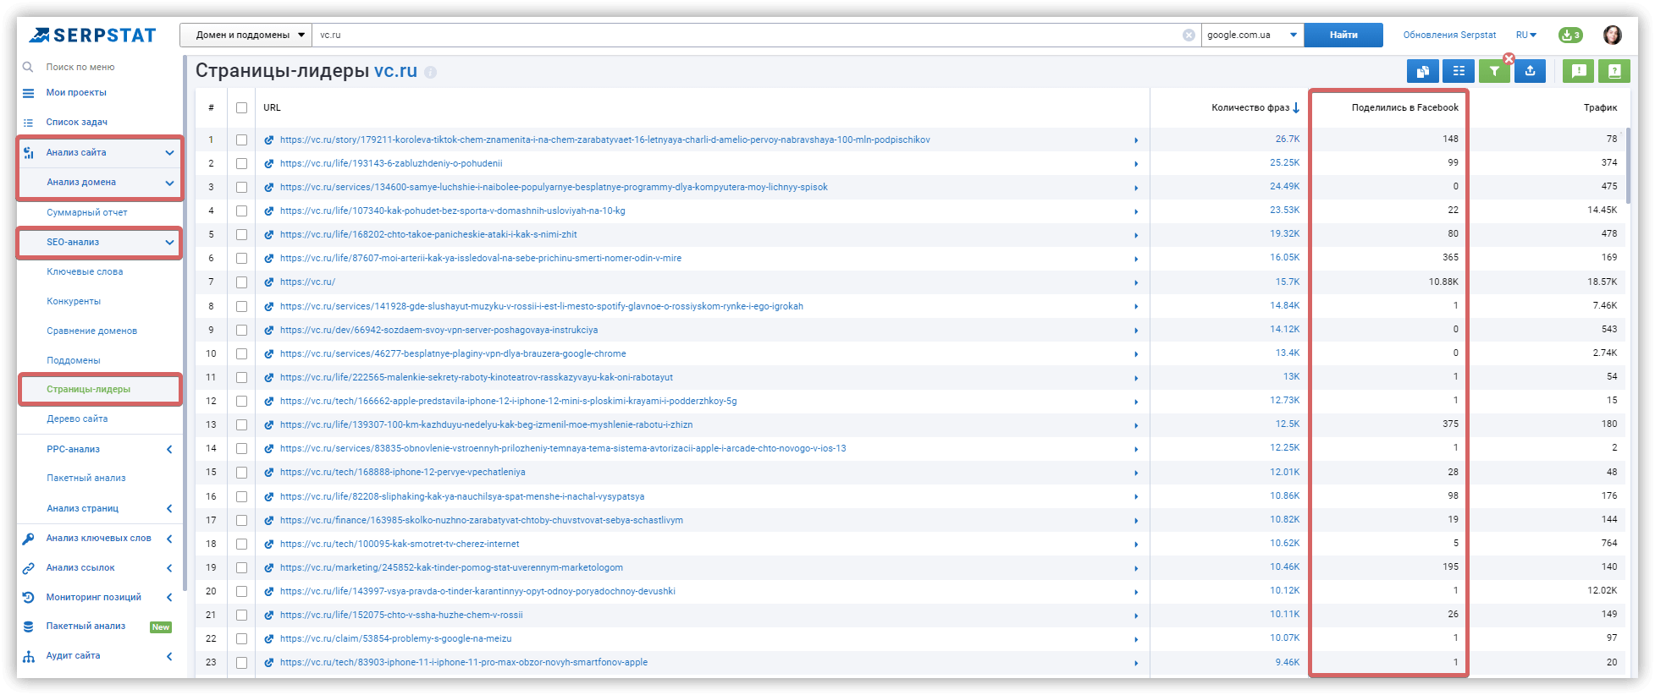
Task: Expand the Анализ страниц chevron
Action: coord(169,509)
